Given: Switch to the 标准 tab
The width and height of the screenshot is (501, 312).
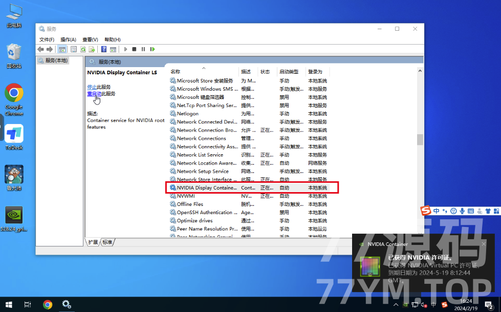Looking at the screenshot, I should point(107,242).
